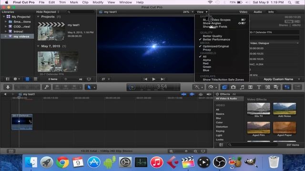305x171 pixels.
Task: Toggle snapping in timeline
Action: tap(209, 94)
